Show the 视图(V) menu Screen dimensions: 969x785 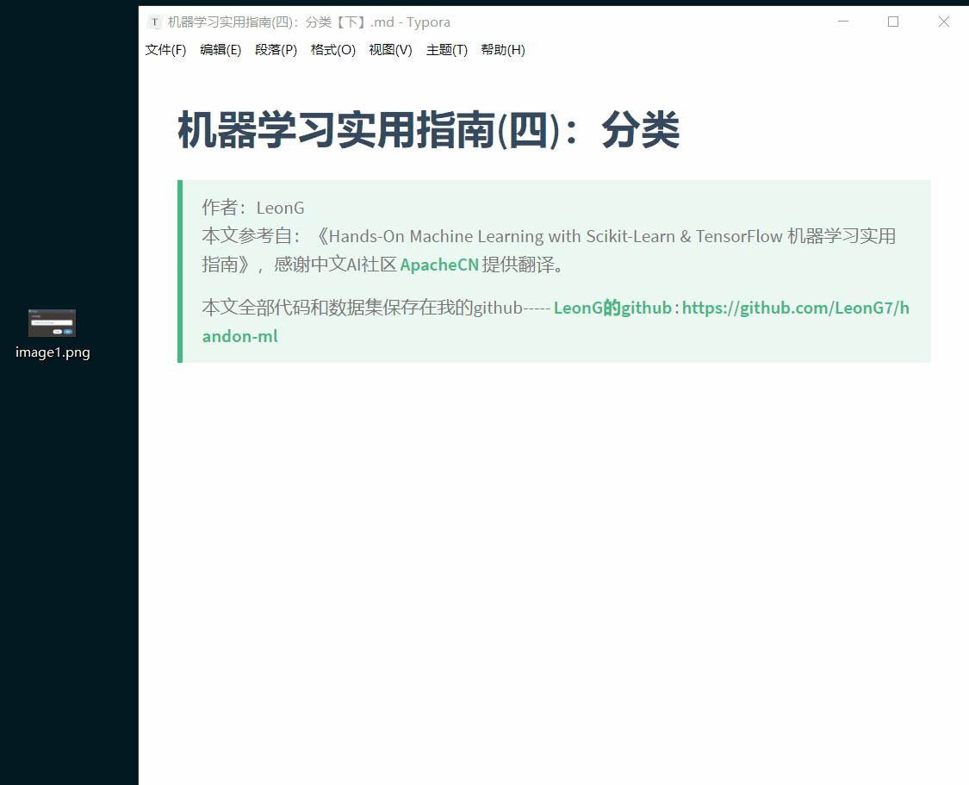(x=390, y=50)
